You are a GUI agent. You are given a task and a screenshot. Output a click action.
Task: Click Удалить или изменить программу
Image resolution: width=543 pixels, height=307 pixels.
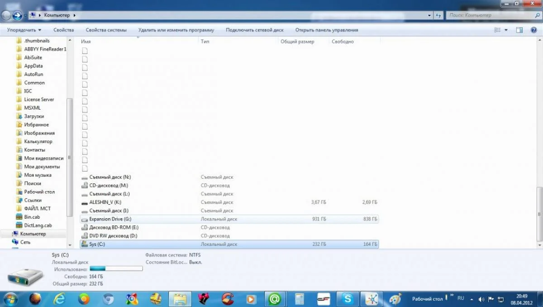176,30
